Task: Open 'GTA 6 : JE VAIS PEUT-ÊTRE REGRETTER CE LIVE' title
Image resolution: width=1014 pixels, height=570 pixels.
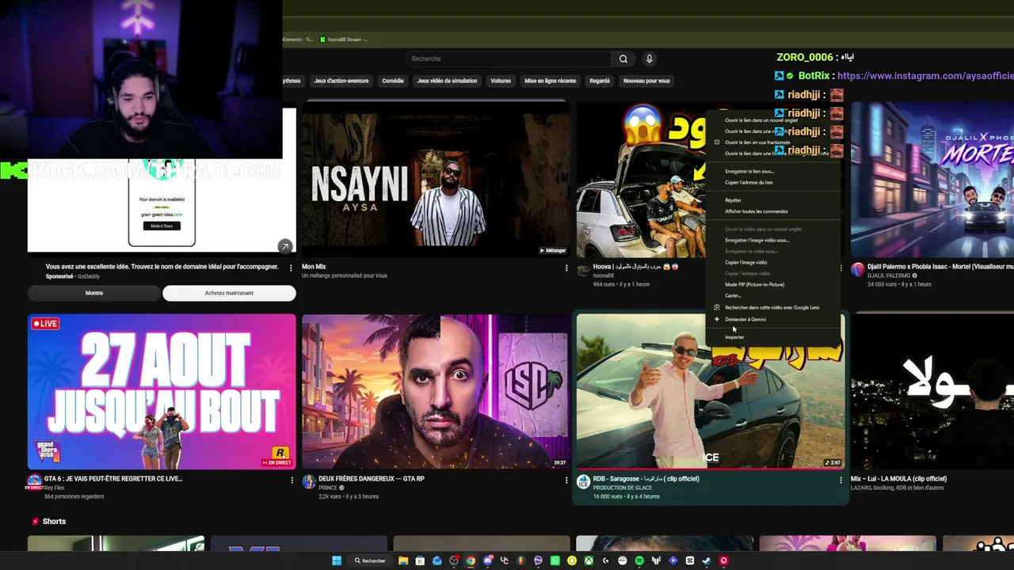Action: [113, 479]
